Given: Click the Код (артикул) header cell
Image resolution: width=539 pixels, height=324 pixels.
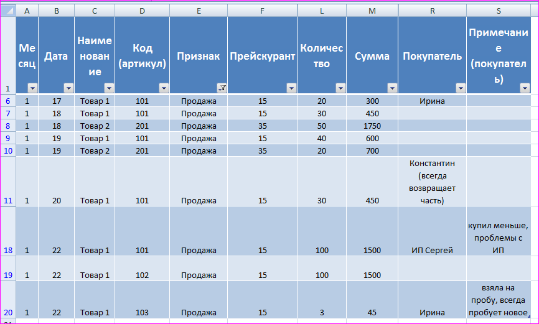Looking at the screenshot, I should coord(143,55).
